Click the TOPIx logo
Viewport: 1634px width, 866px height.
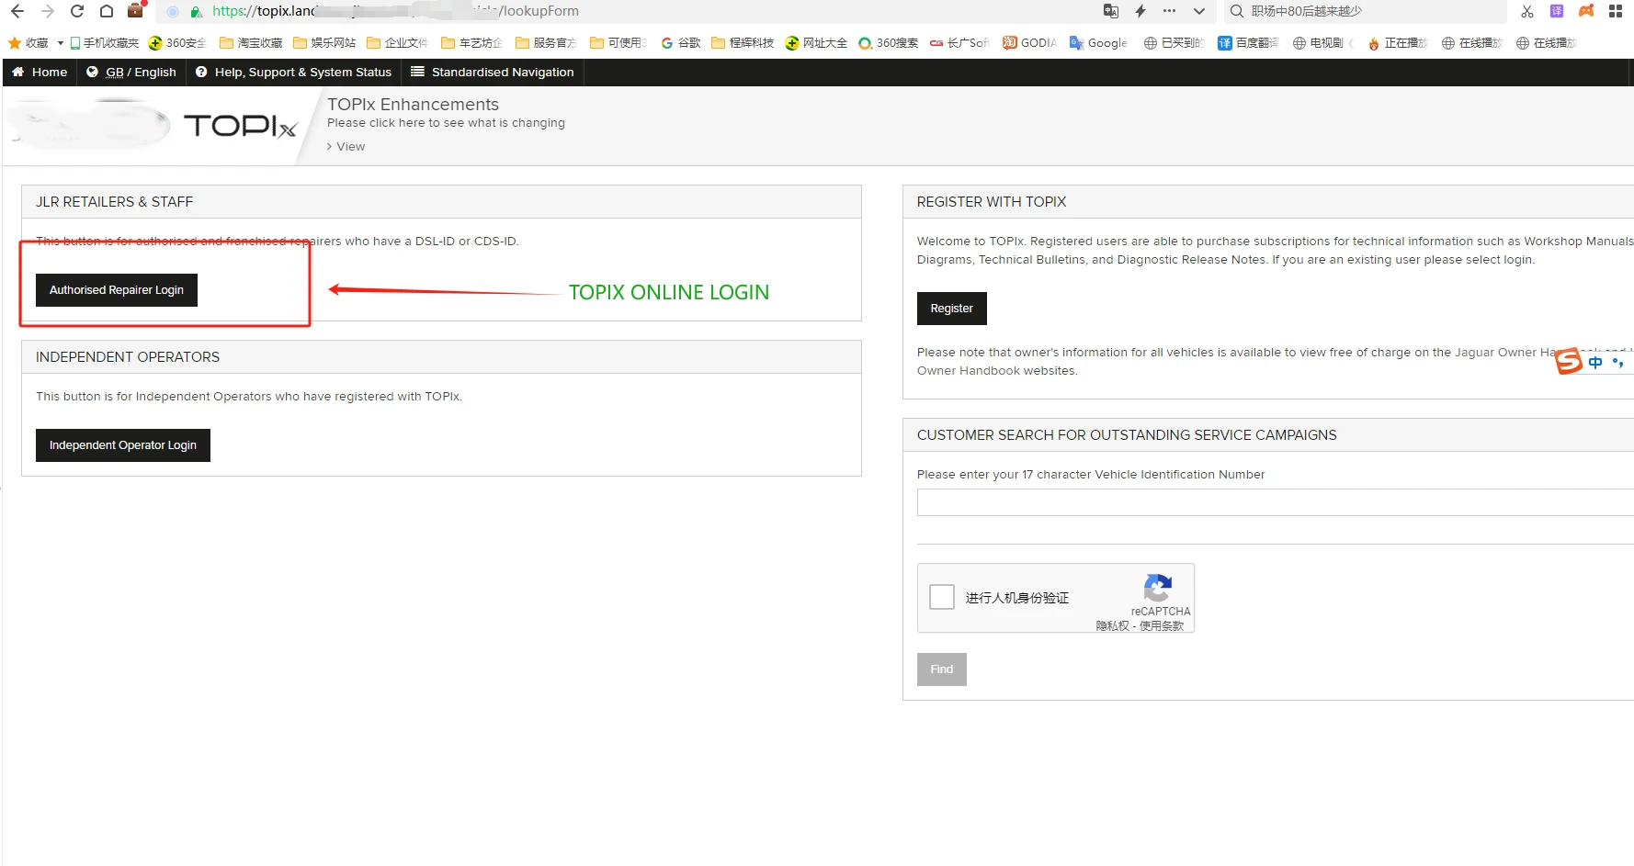tap(240, 126)
